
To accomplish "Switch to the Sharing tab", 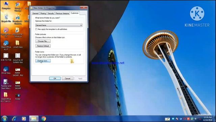I will pyautogui.click(x=43, y=14).
